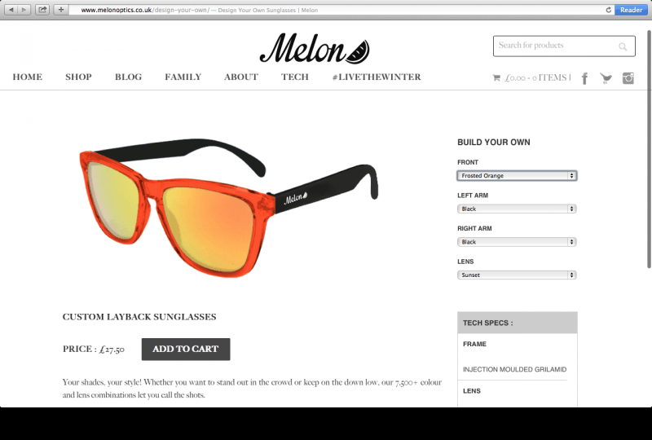Viewport: 652px width, 440px height.
Task: Click the Melon logo at page top
Action: point(315,48)
